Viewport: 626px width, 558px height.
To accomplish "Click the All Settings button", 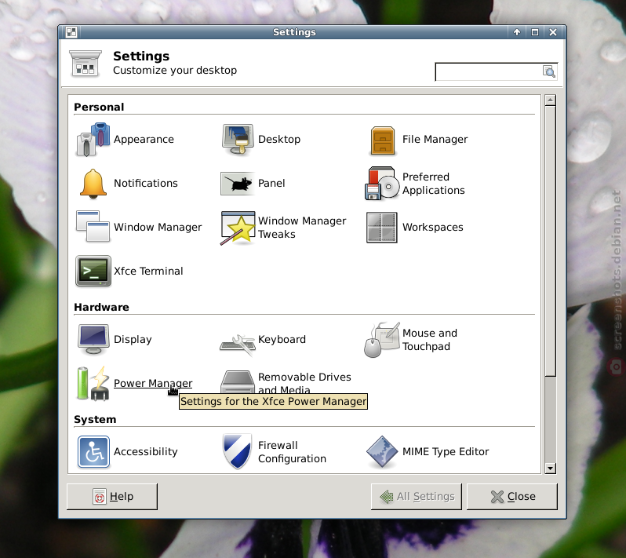I will [417, 497].
